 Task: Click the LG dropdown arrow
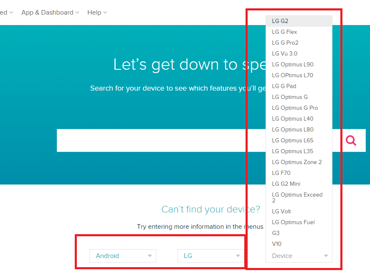(x=238, y=256)
